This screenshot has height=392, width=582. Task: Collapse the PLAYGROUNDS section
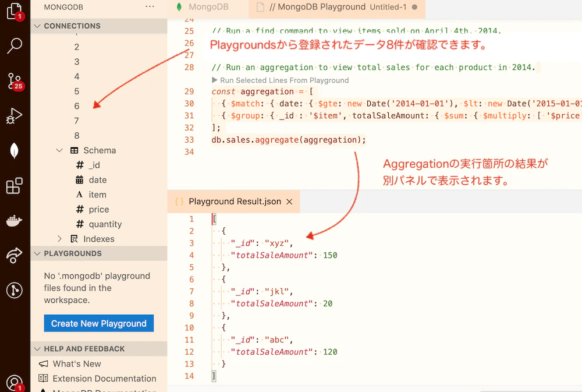click(37, 253)
